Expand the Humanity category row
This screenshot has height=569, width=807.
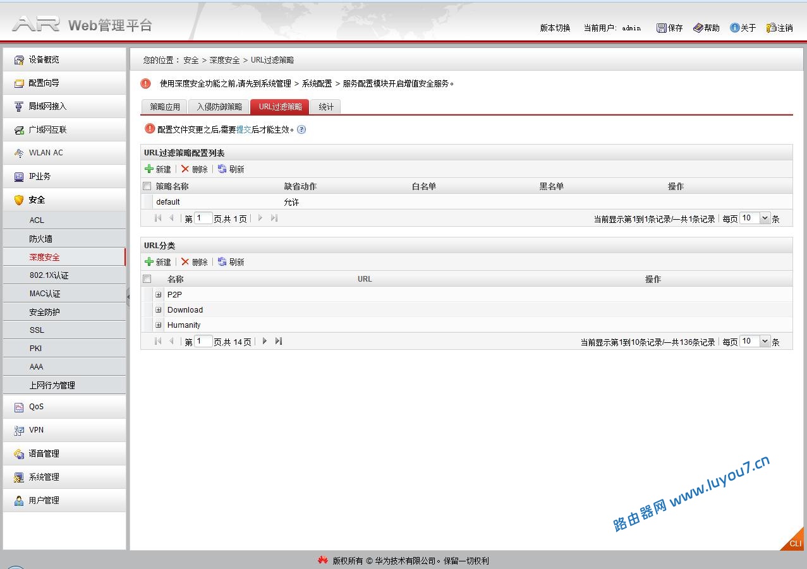pos(159,325)
